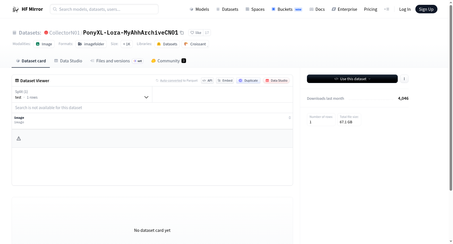Click the 'Downloads last month' label
This screenshot has height=244, width=453.
(325, 98)
